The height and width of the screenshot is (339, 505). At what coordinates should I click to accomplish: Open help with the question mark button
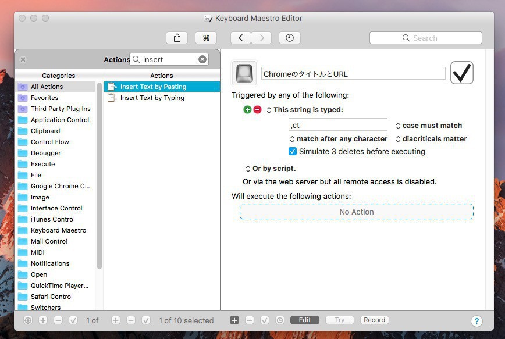(x=476, y=321)
